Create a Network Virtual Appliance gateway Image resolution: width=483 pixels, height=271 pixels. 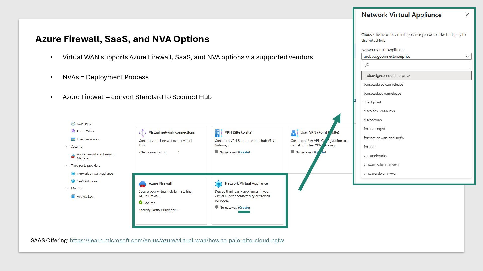click(x=244, y=208)
